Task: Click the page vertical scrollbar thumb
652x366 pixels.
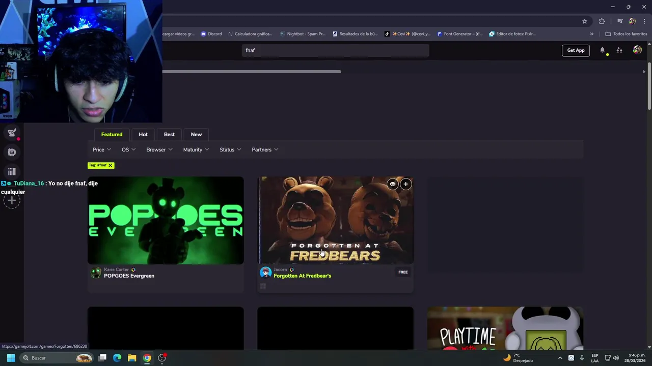Action: 649,85
